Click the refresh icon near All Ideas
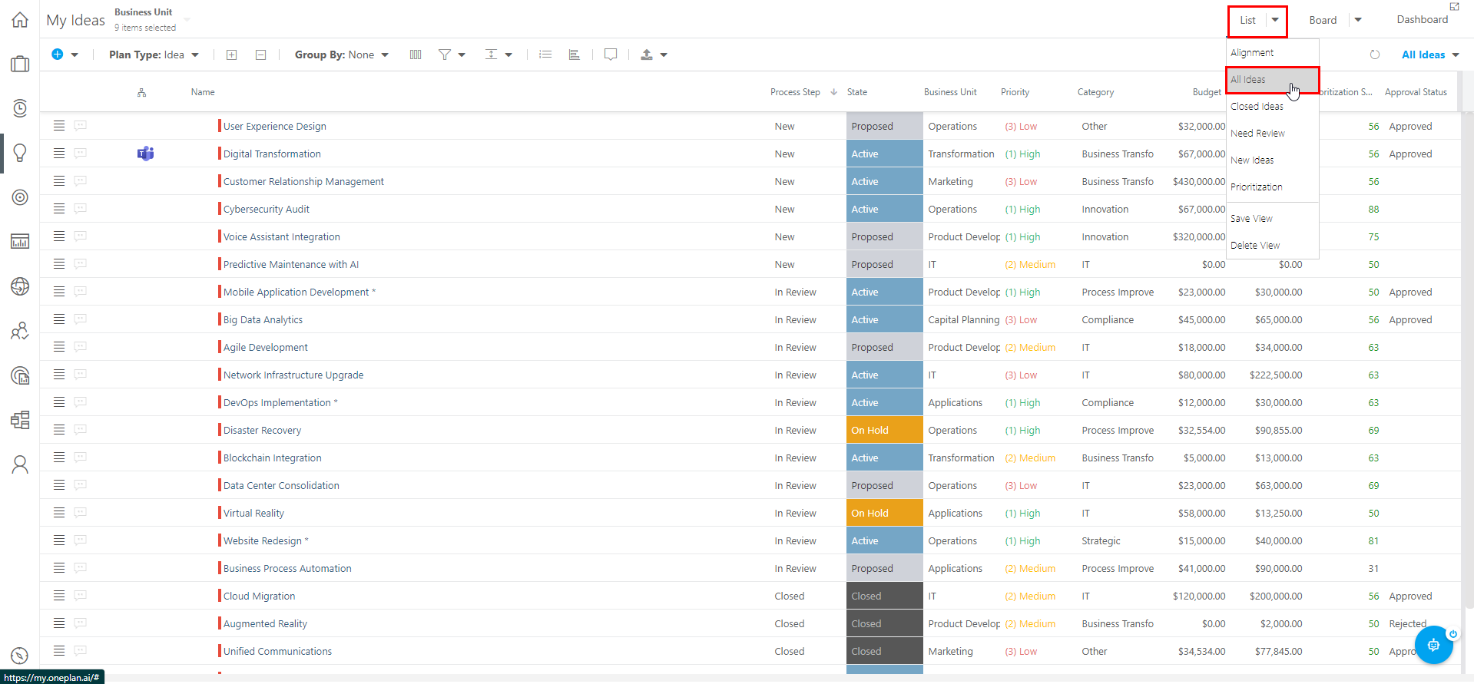This screenshot has height=684, width=1474. 1375,55
